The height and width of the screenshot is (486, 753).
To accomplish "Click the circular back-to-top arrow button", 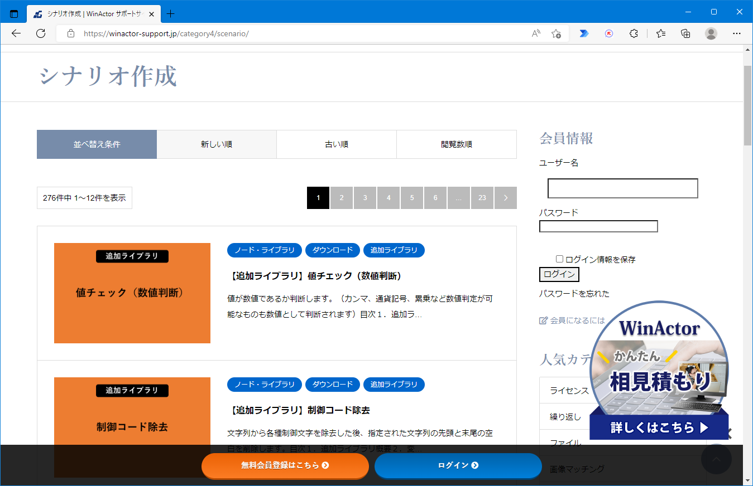I will tap(716, 459).
